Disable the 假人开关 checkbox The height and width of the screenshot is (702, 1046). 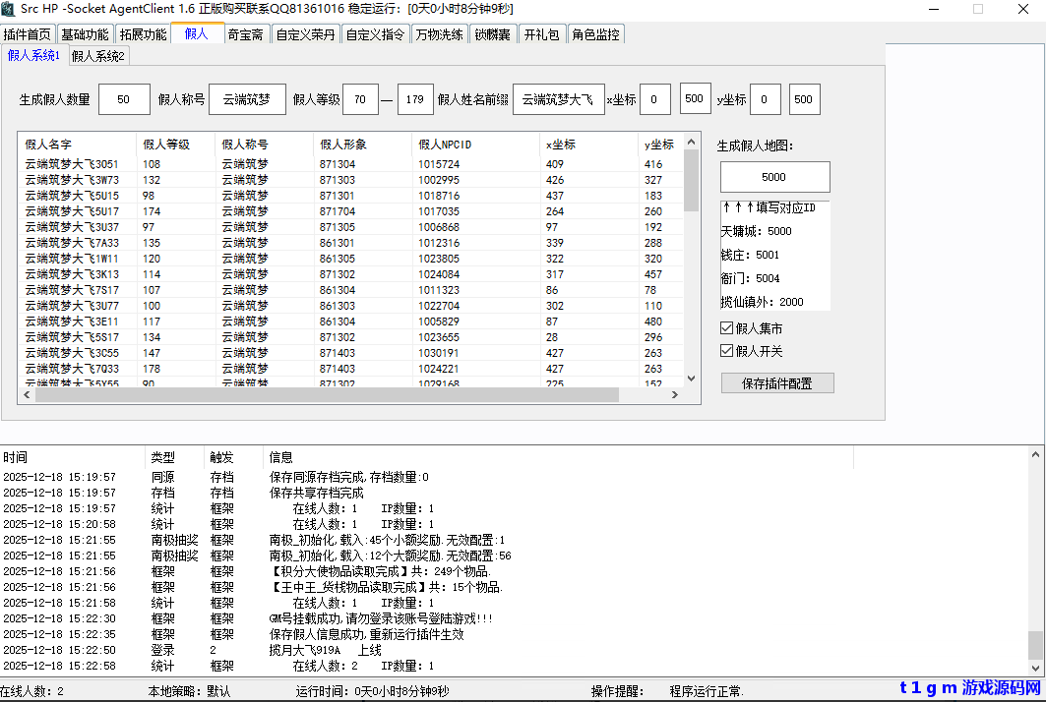[725, 349]
